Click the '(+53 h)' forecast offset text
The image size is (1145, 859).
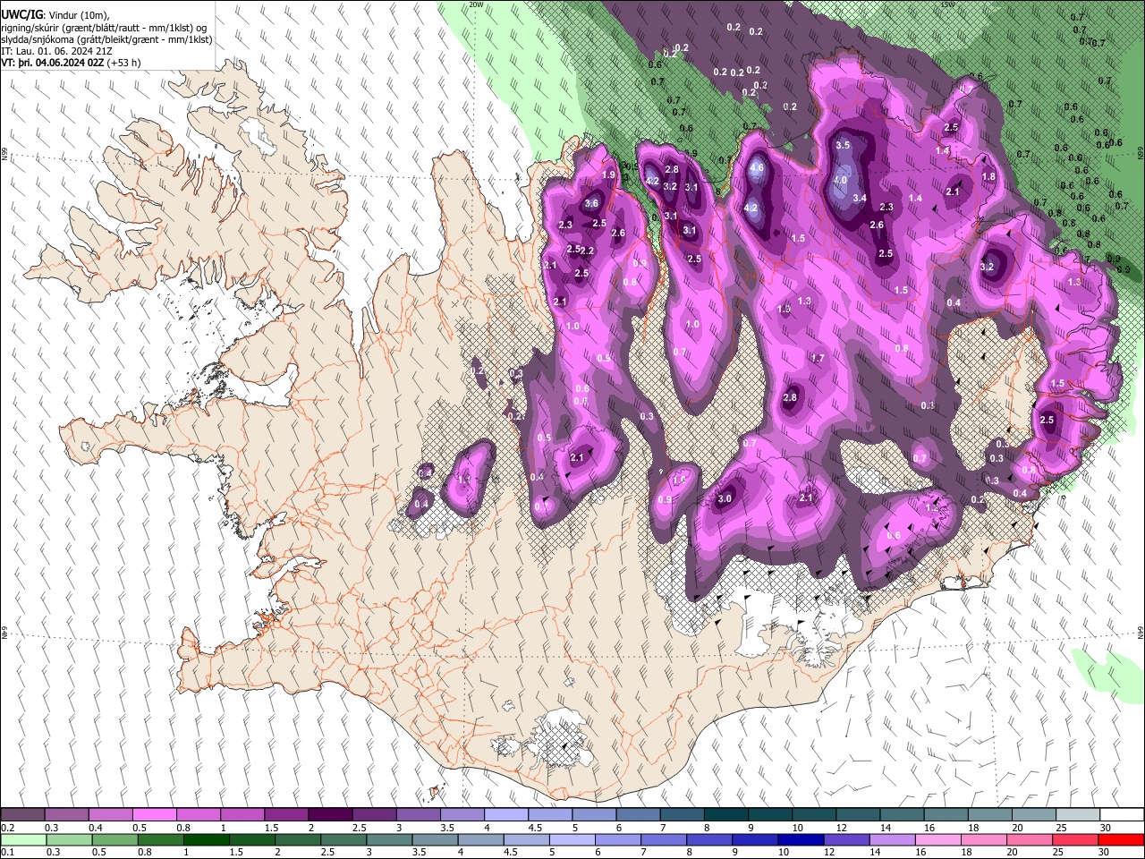point(123,64)
